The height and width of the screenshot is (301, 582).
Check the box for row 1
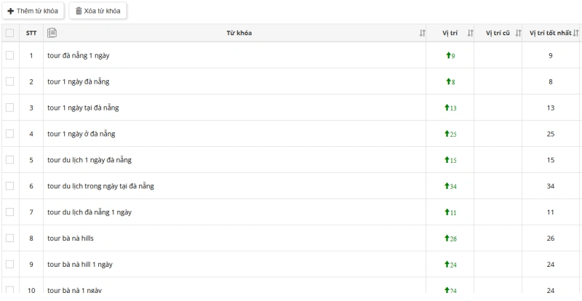point(9,55)
